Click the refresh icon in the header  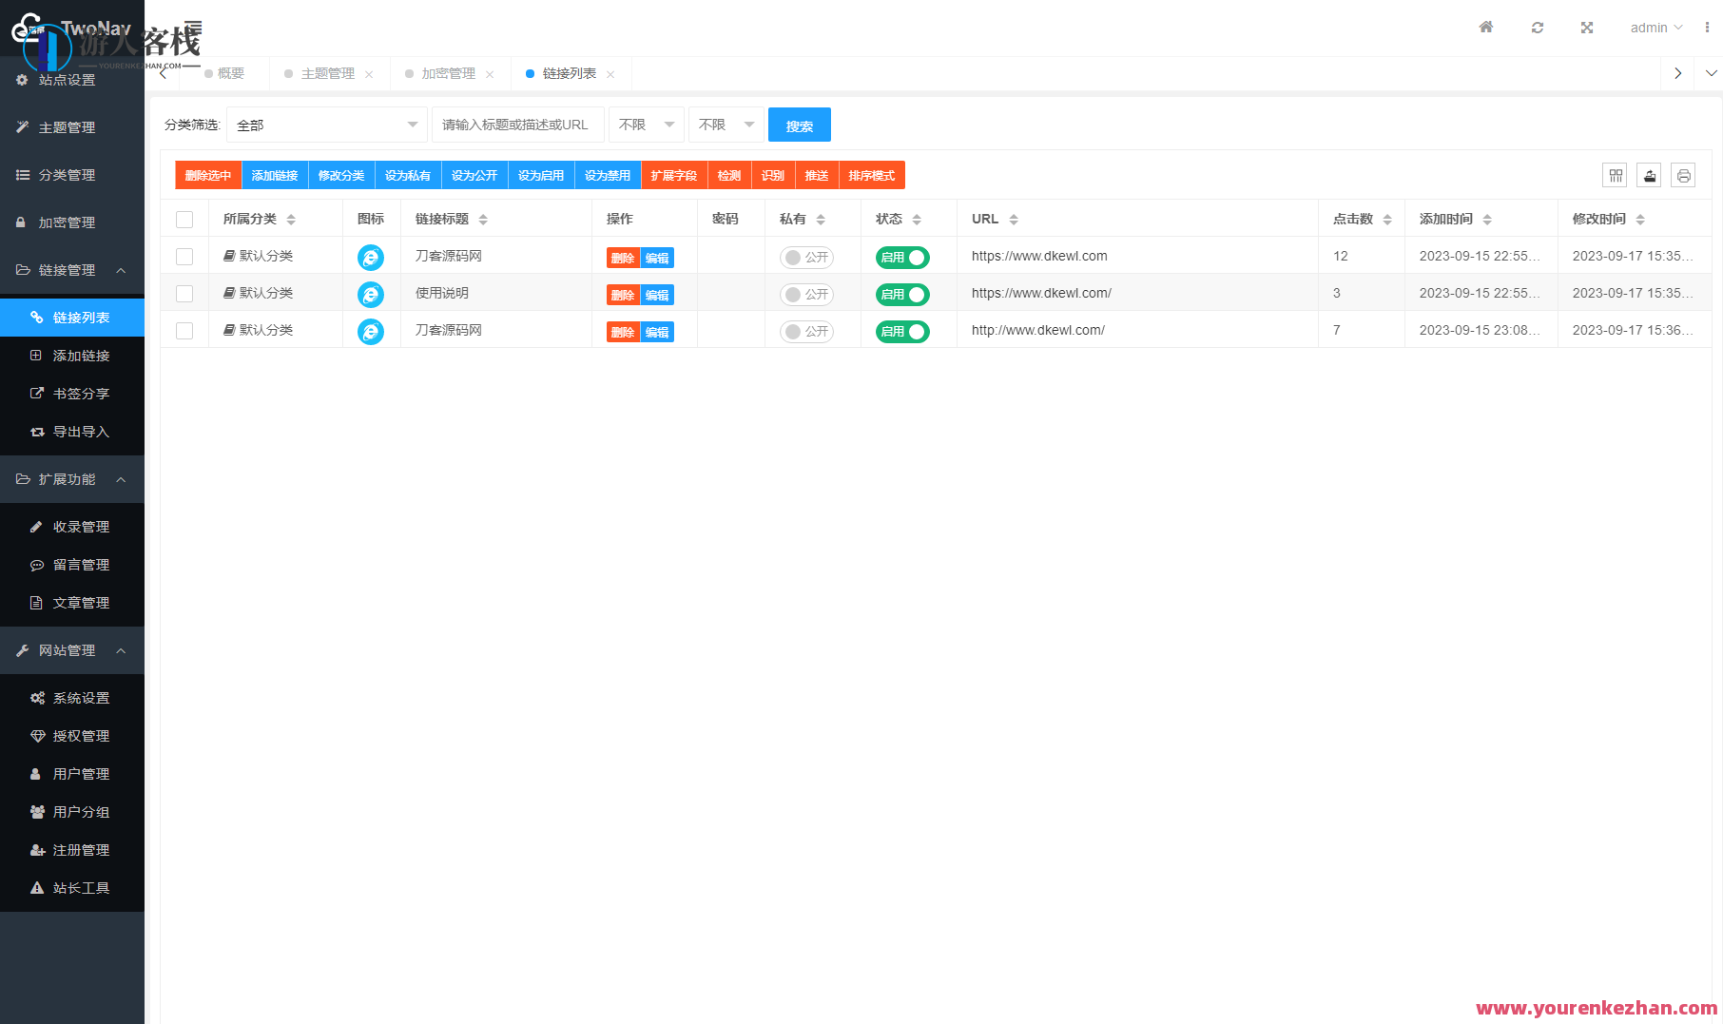[x=1537, y=28]
